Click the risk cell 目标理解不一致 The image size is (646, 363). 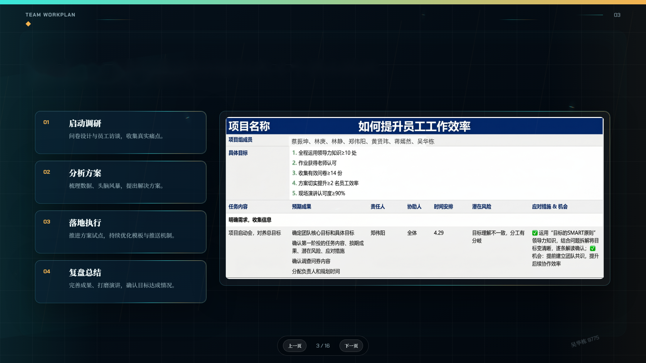click(498, 237)
